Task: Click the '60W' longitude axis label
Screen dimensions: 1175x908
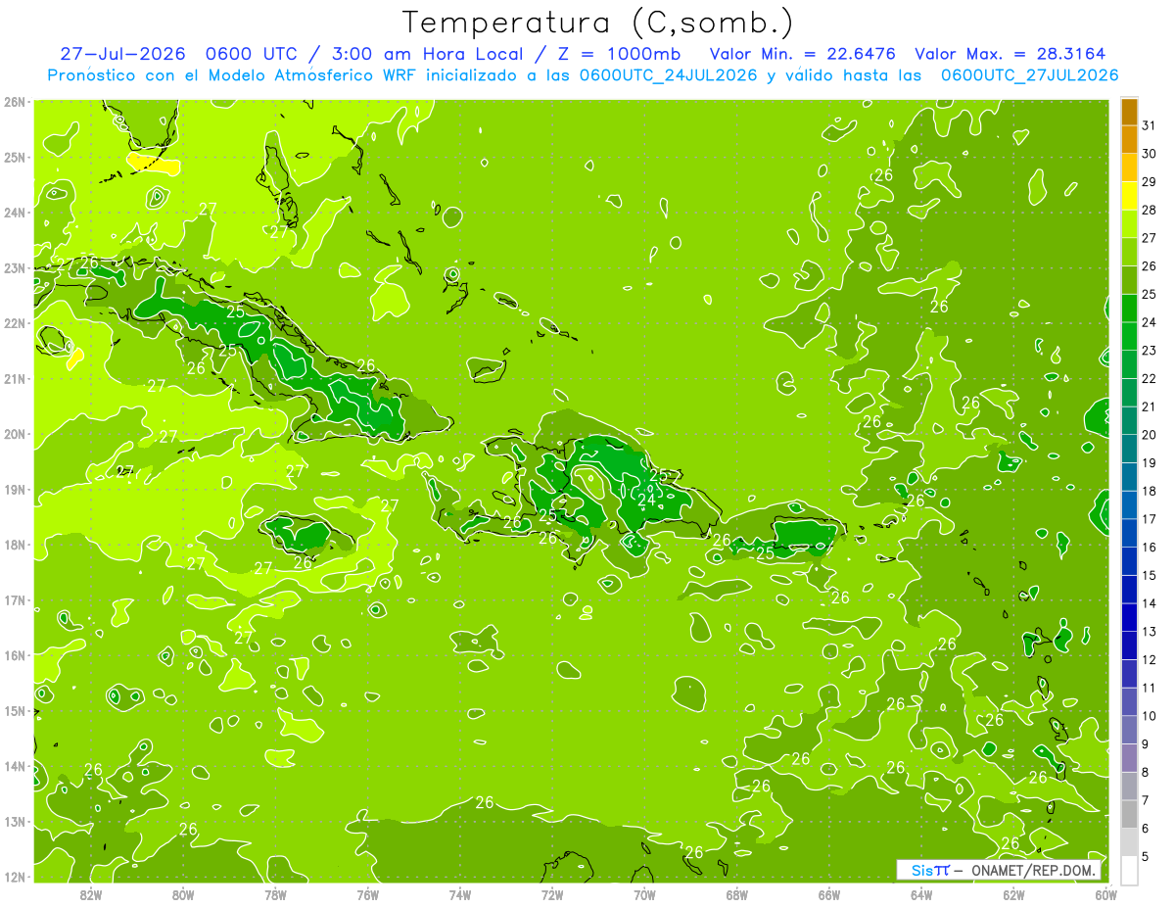Action: pyautogui.click(x=1106, y=894)
